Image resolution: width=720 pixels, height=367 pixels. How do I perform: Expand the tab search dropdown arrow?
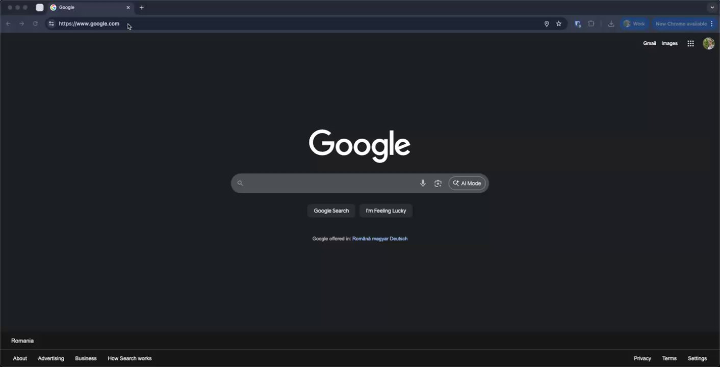[x=712, y=8]
